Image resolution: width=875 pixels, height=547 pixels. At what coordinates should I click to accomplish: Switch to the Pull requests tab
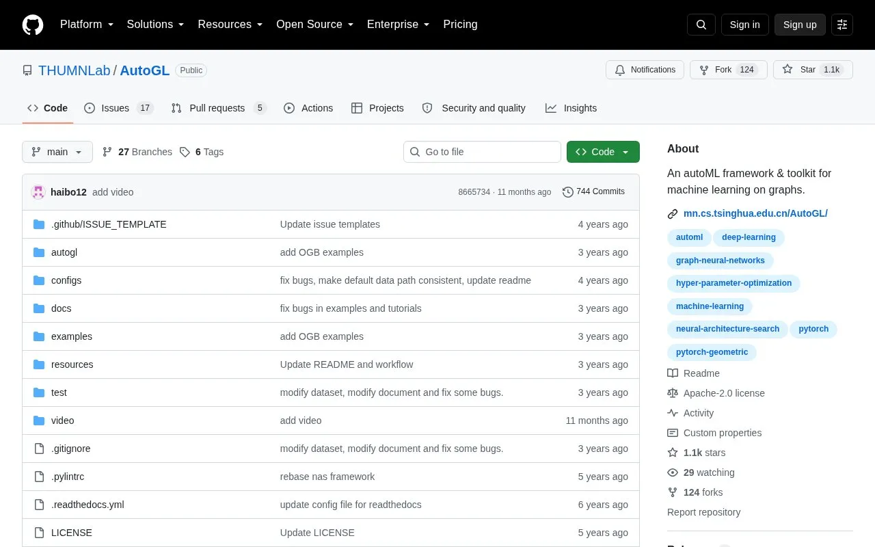coord(218,108)
